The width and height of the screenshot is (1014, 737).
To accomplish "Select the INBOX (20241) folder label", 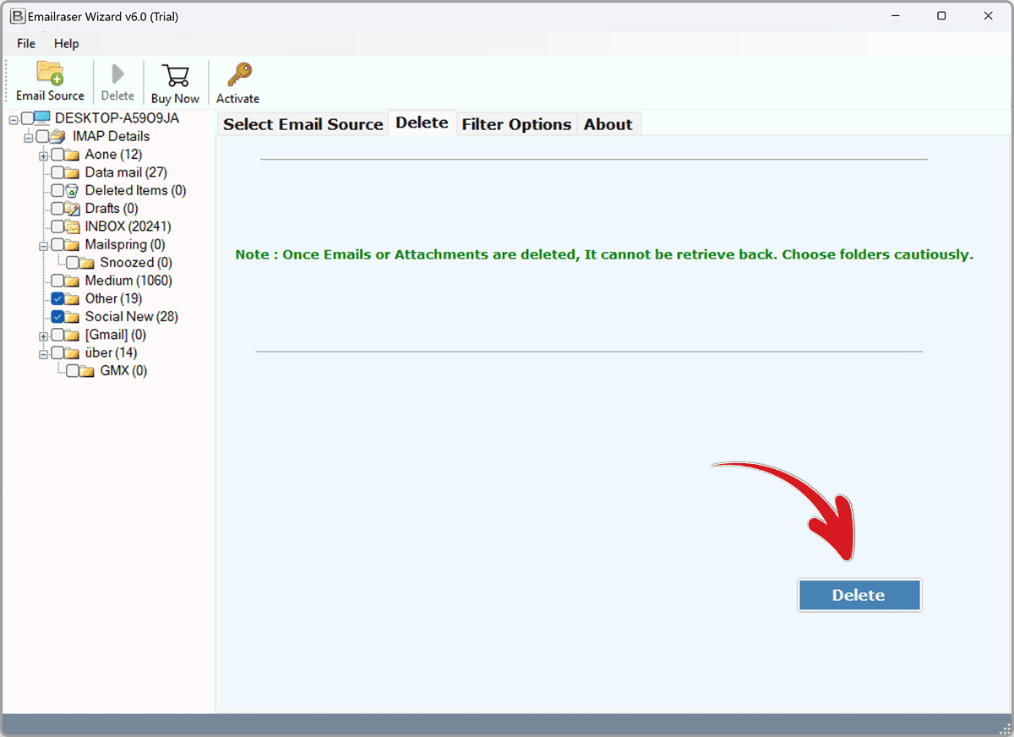I will [x=128, y=227].
